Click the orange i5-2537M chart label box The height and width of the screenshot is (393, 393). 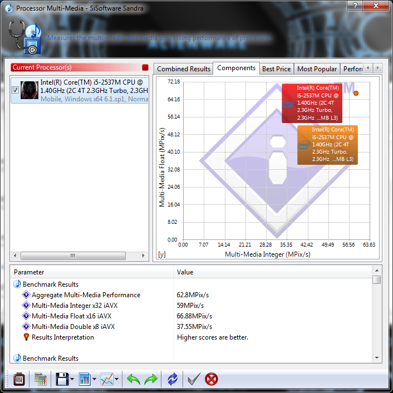click(x=327, y=145)
